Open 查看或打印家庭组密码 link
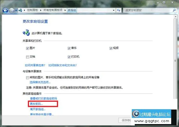The image size is (179, 127). (x=44, y=98)
